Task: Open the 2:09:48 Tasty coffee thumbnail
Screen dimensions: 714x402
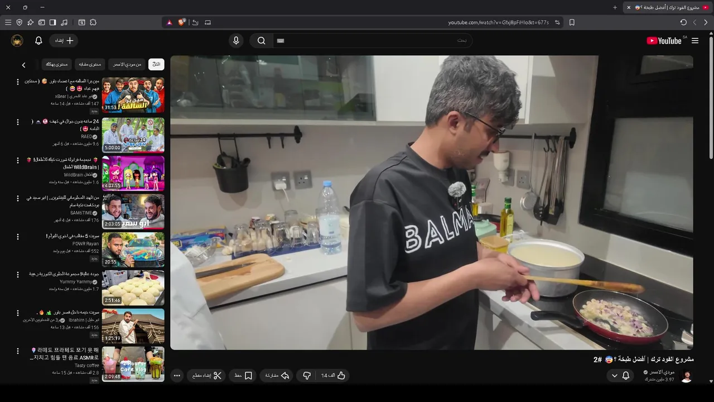Action: pos(133,364)
